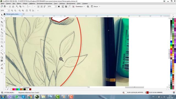Expand the Snap To dropdown
The image size is (176, 99).
[x=84, y=7]
